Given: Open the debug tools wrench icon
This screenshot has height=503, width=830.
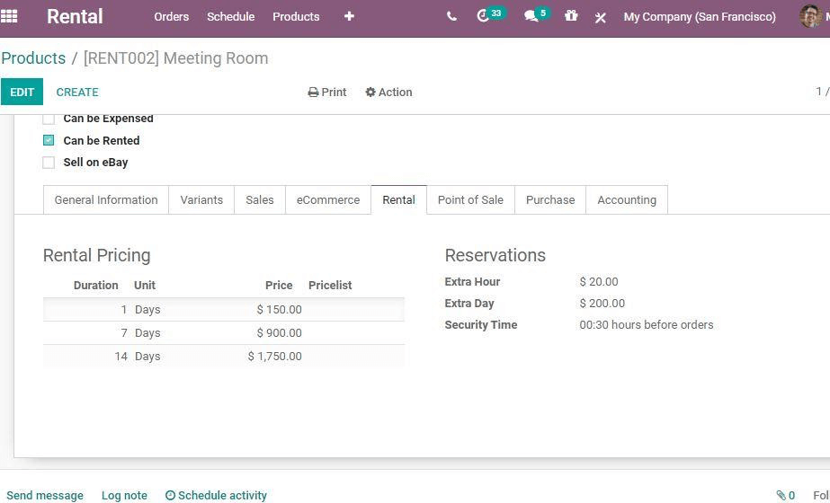Looking at the screenshot, I should coord(601,17).
